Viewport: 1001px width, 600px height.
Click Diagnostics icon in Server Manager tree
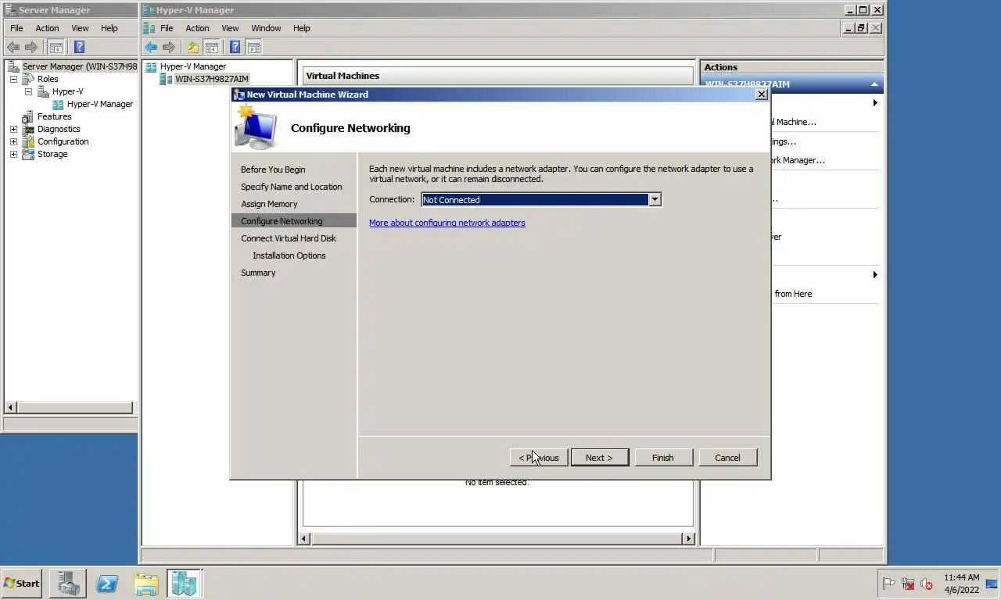[29, 129]
